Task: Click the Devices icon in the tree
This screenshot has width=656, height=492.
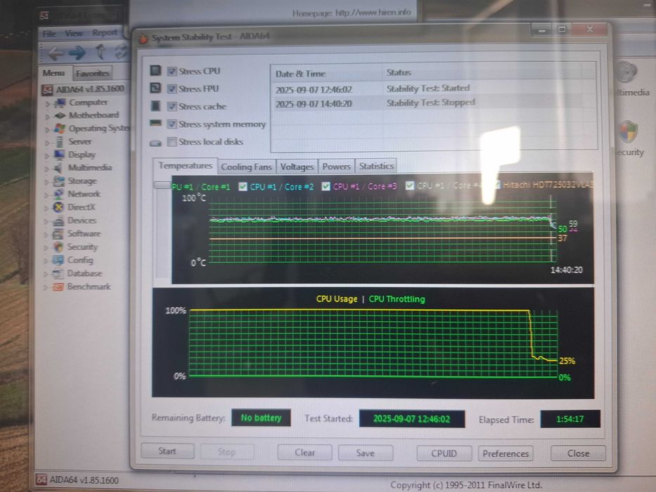Action: click(58, 221)
